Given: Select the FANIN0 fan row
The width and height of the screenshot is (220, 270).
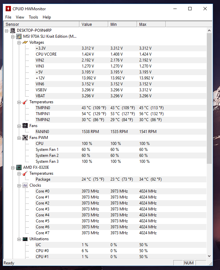Looking at the screenshot, I should click(121, 132).
